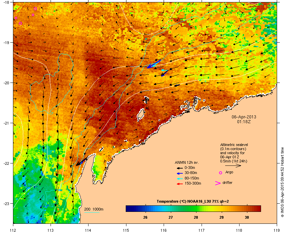287x232 pixels.
Task: Click the blue 30-80m legend arrow
Action: (180, 173)
